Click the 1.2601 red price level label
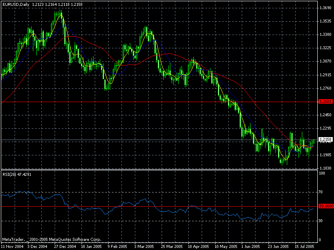Image resolution: width=334 pixels, height=250 pixels. tap(326, 101)
